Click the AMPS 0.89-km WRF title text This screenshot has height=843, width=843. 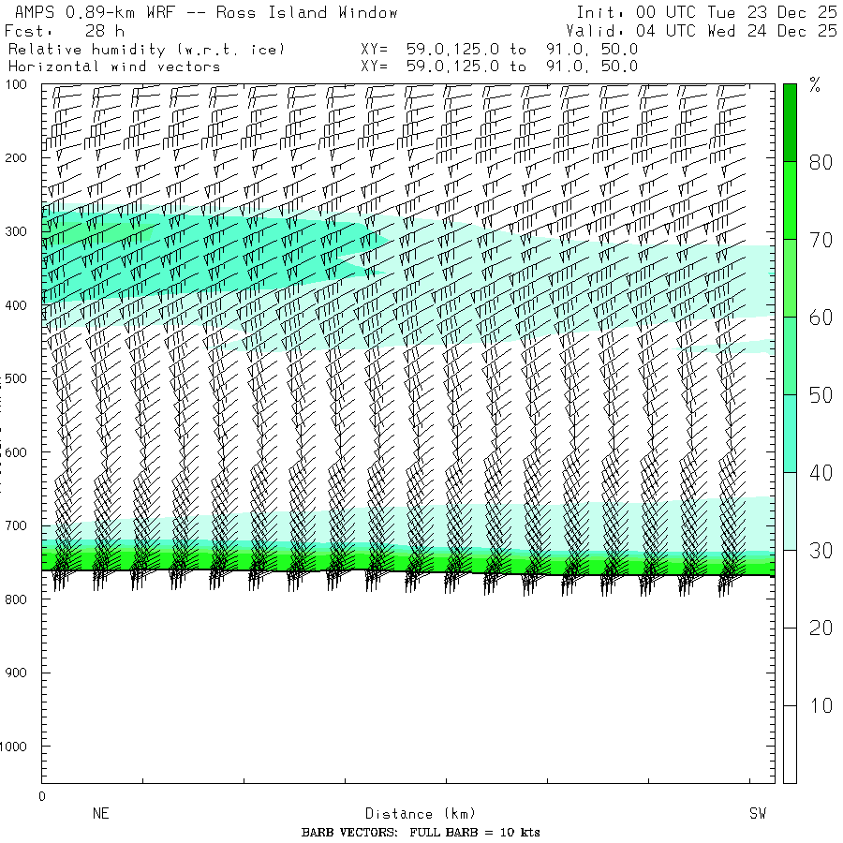[201, 12]
